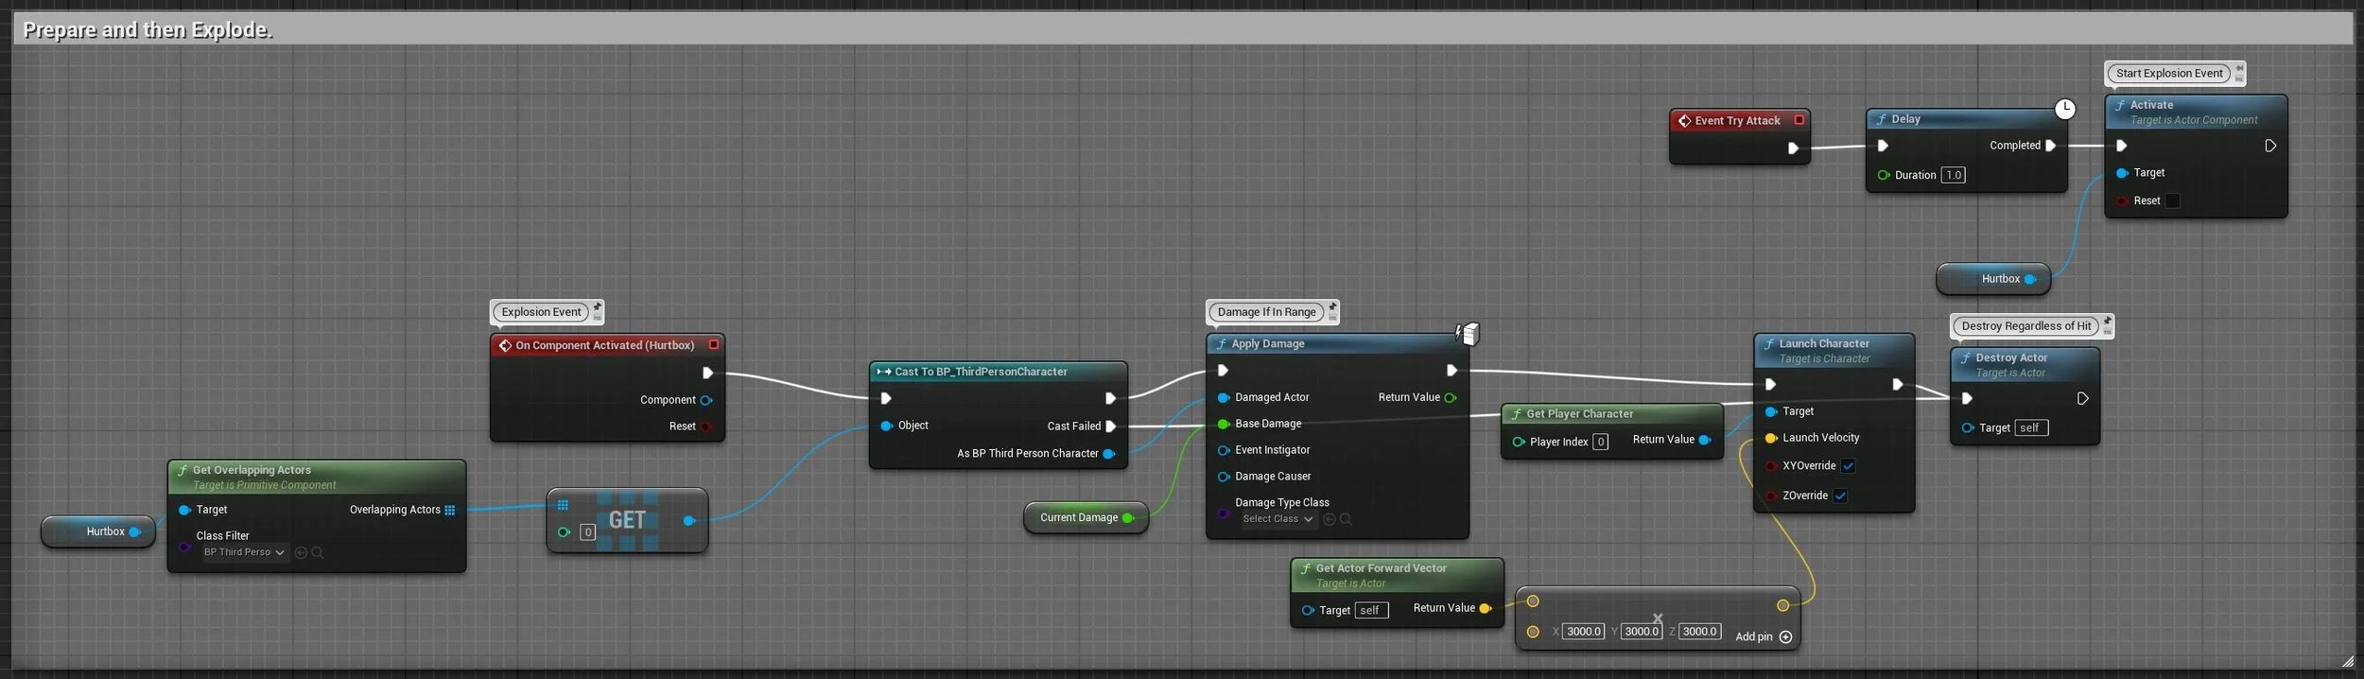Viewport: 2364px width, 679px height.
Task: Click Destroy Regardless of Hit bubble pin toggle
Action: (x=2107, y=321)
